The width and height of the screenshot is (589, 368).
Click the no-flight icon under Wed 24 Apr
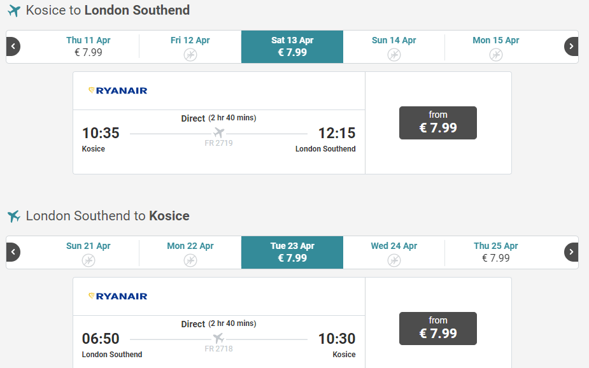(x=394, y=260)
